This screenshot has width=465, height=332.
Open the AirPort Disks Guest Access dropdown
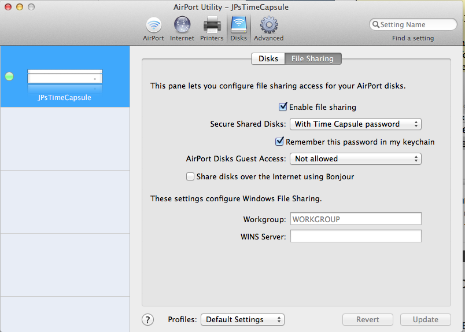point(355,158)
